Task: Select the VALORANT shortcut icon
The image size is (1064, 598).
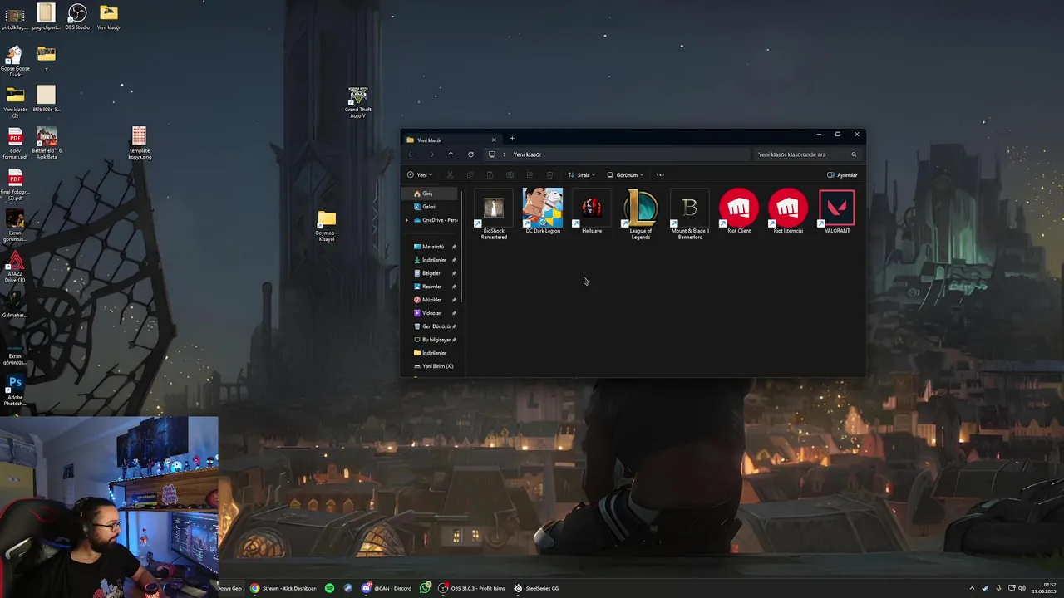Action: pyautogui.click(x=837, y=208)
